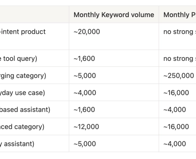Select the 'tool query)' cell
This screenshot has height=159, width=196.
tap(34, 58)
